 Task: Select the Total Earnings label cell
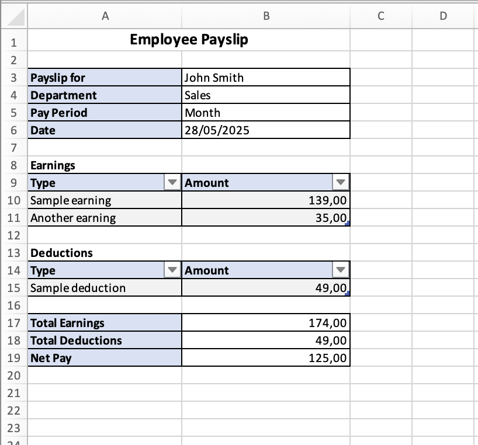[x=105, y=322]
